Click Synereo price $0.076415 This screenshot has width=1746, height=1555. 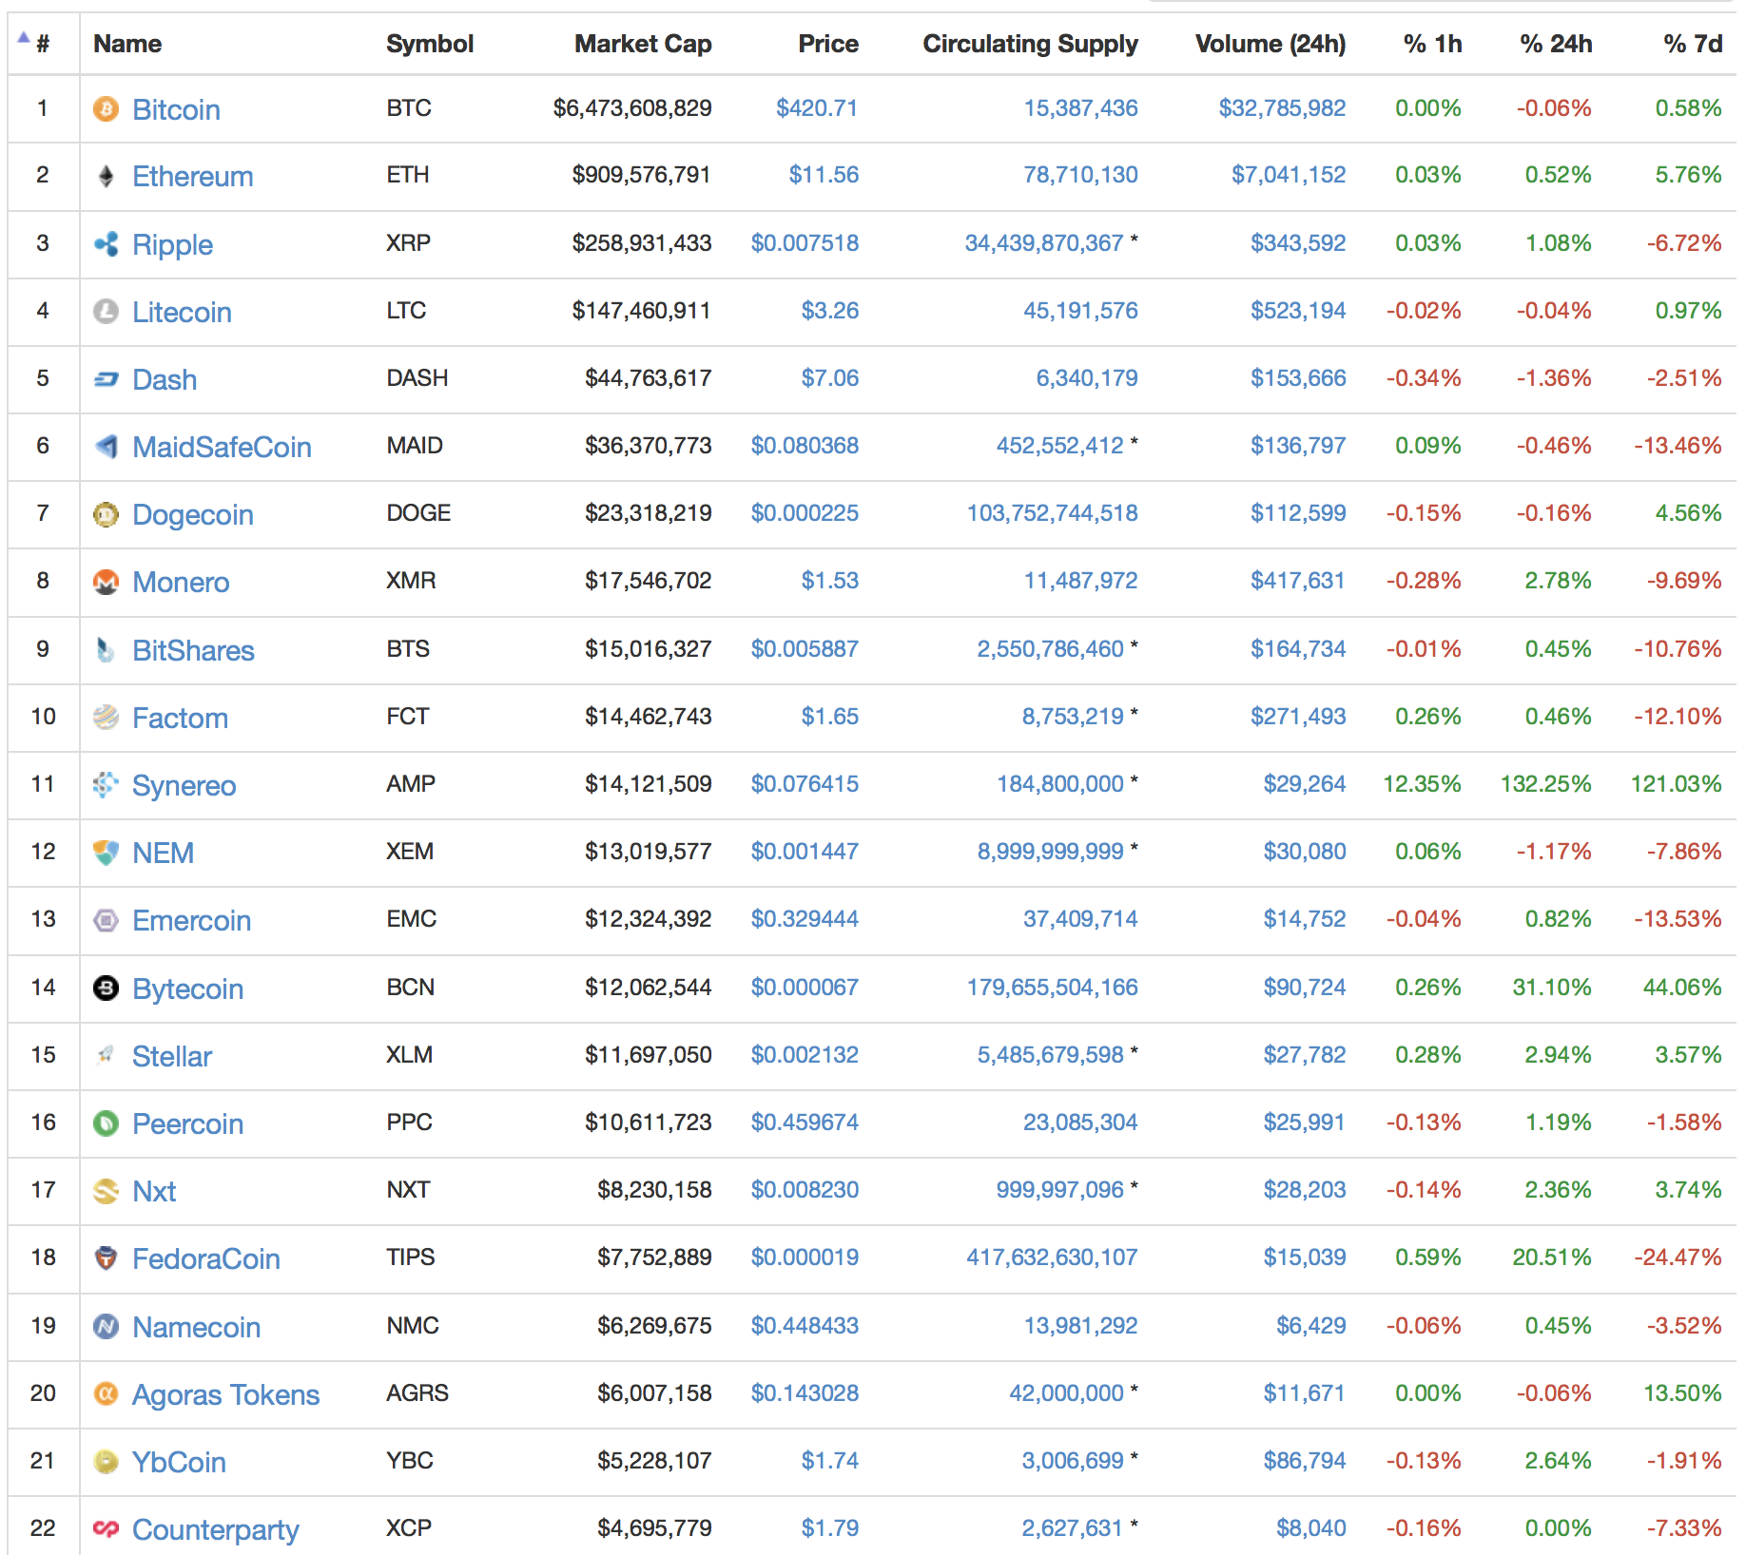pyautogui.click(x=805, y=783)
